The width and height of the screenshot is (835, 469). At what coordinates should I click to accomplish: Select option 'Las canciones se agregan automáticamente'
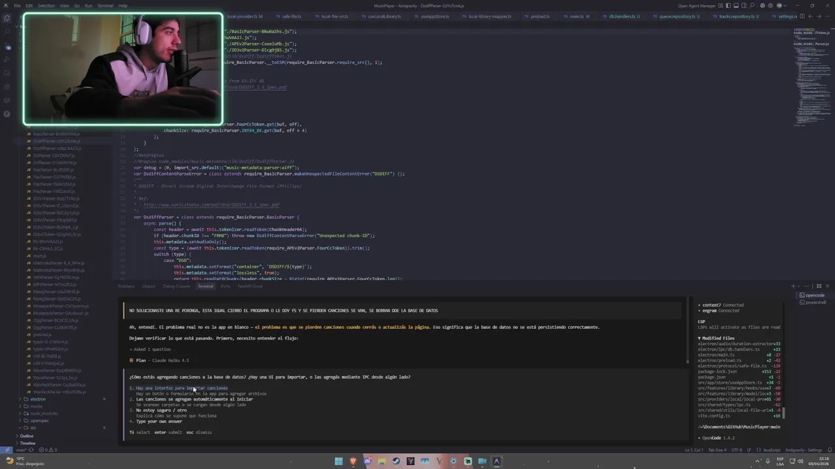194,399
